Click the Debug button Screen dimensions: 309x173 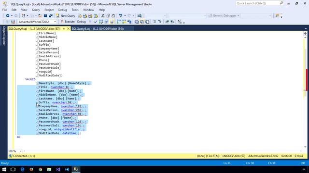coord(81,22)
